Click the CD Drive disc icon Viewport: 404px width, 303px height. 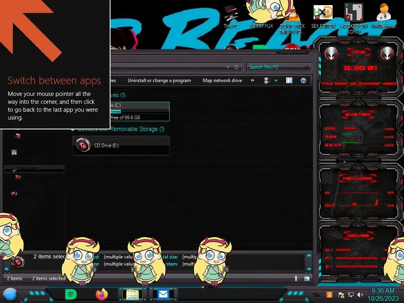(x=83, y=145)
